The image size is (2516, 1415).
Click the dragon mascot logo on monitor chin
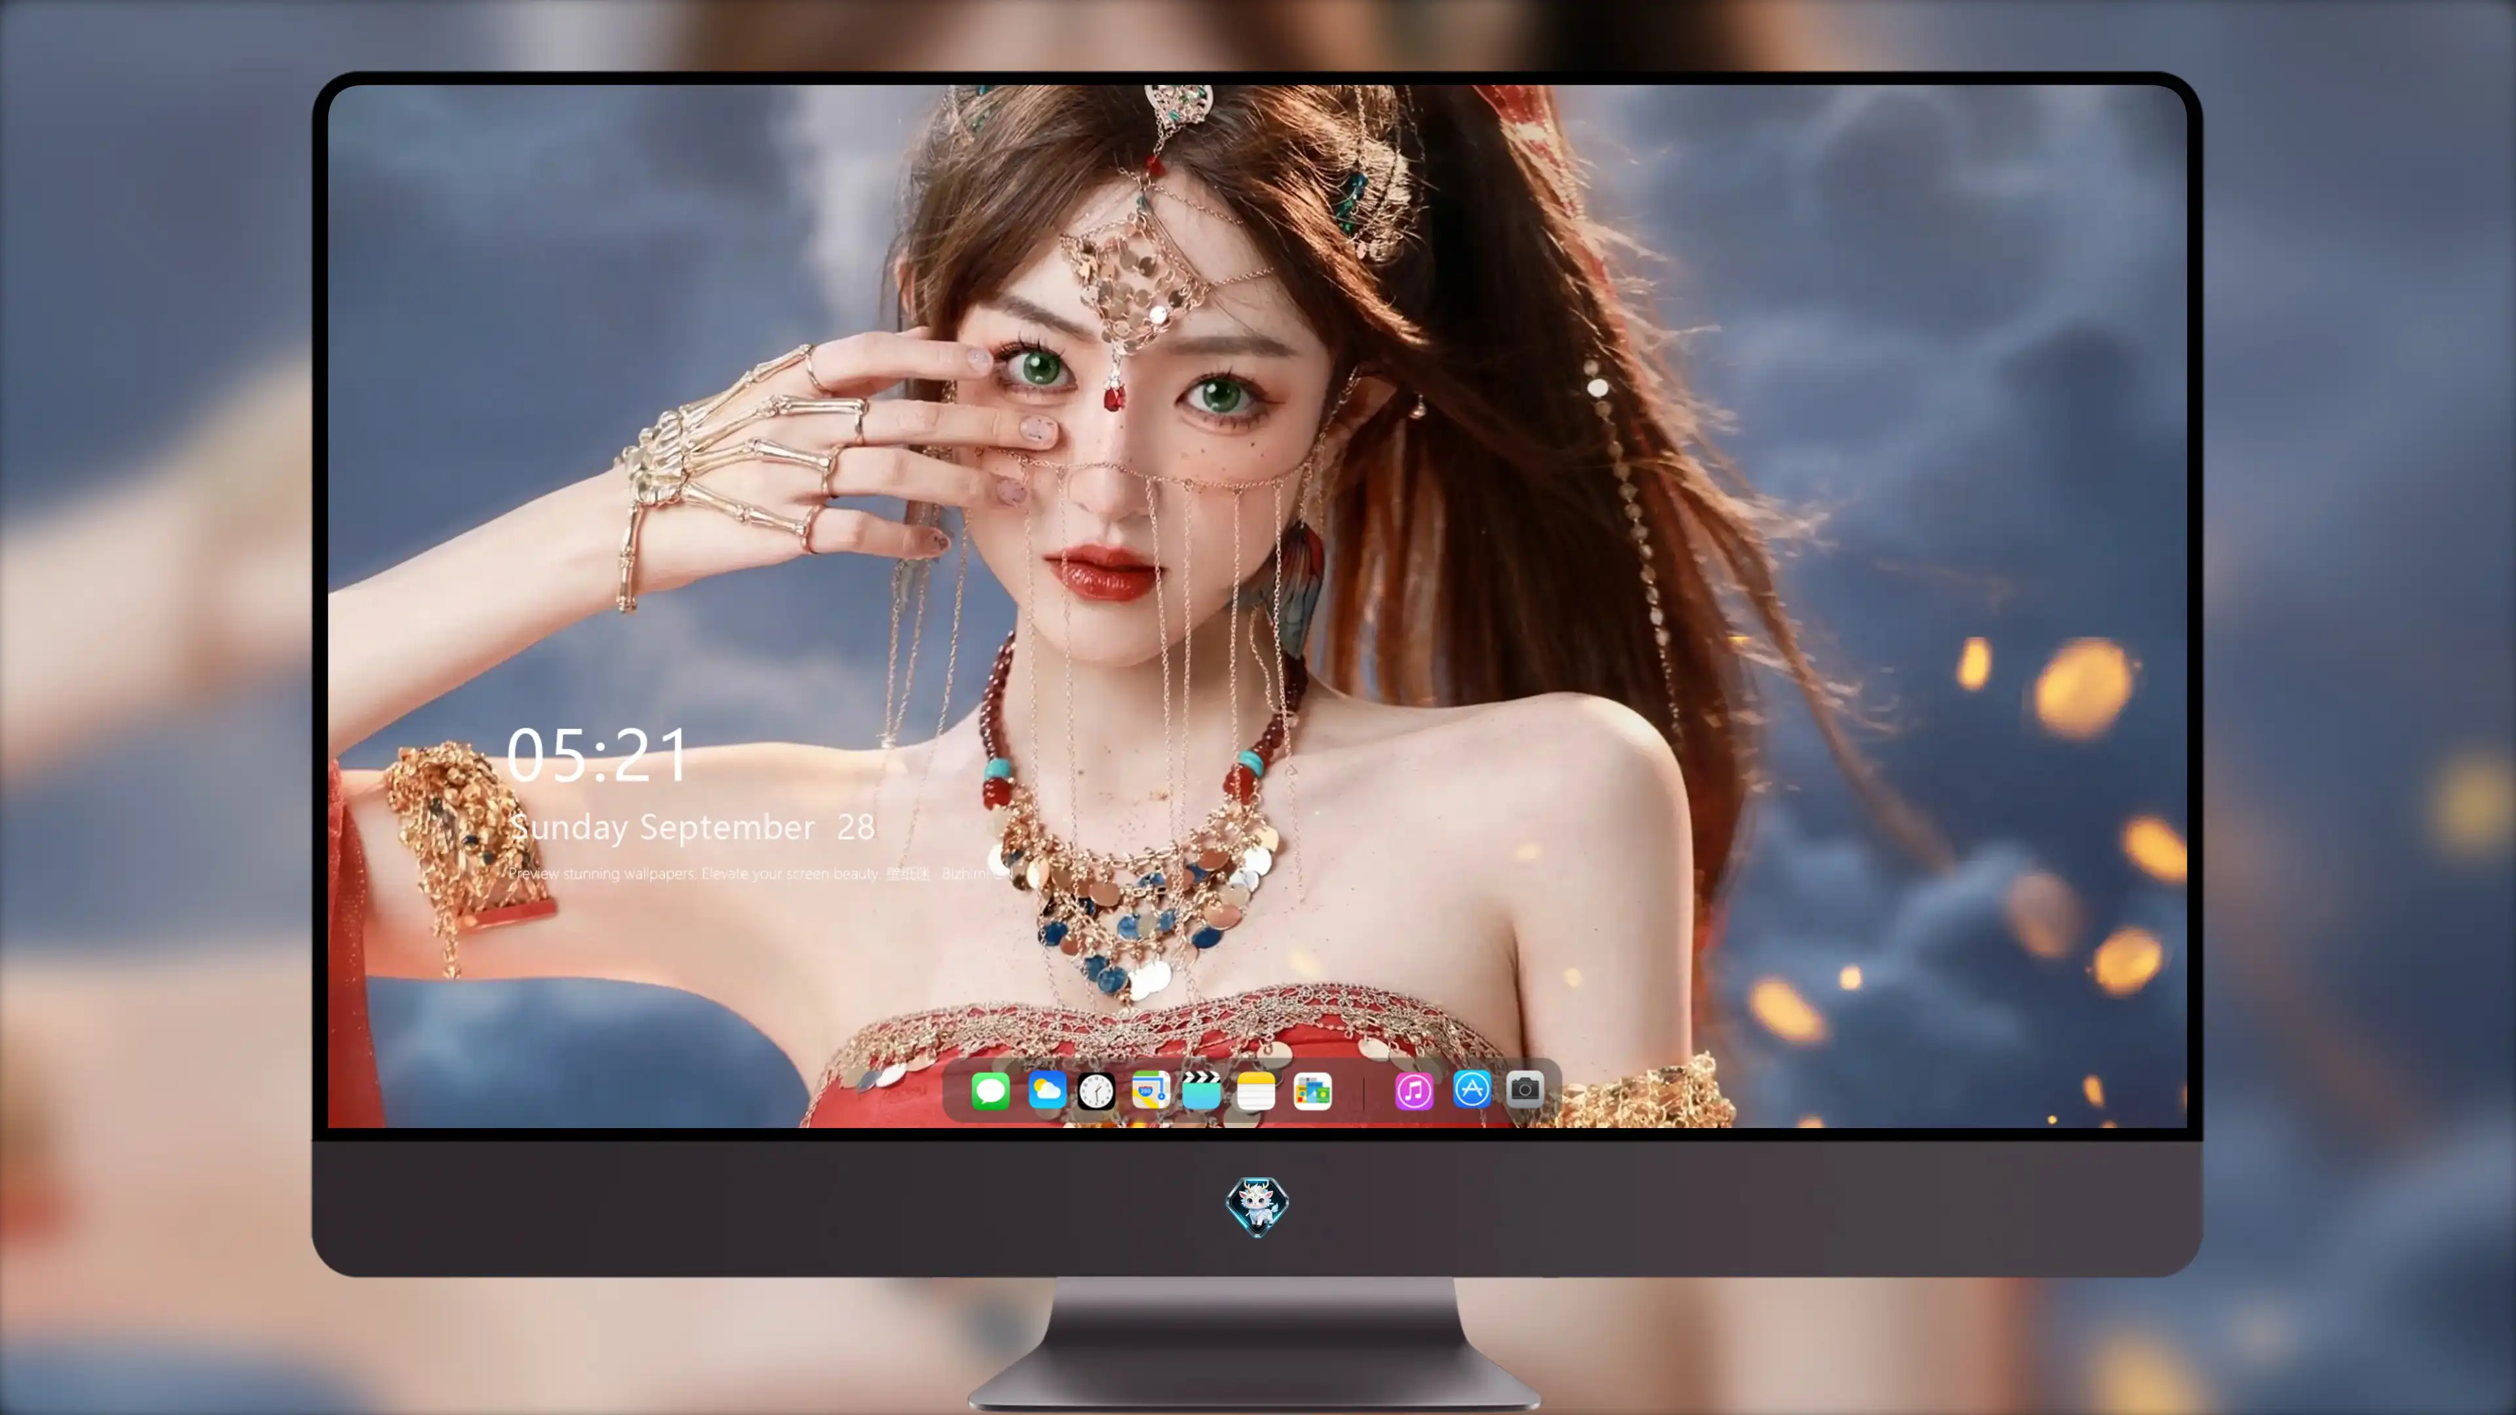pos(1257,1206)
